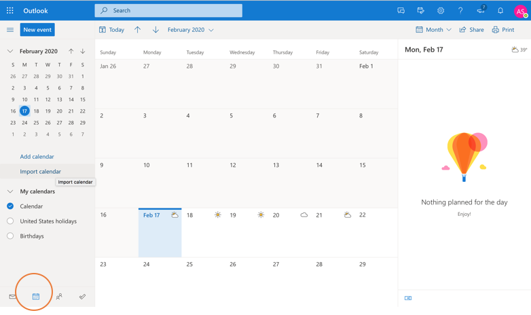Select day 17 in mini calendar
531x315 pixels.
(24, 111)
